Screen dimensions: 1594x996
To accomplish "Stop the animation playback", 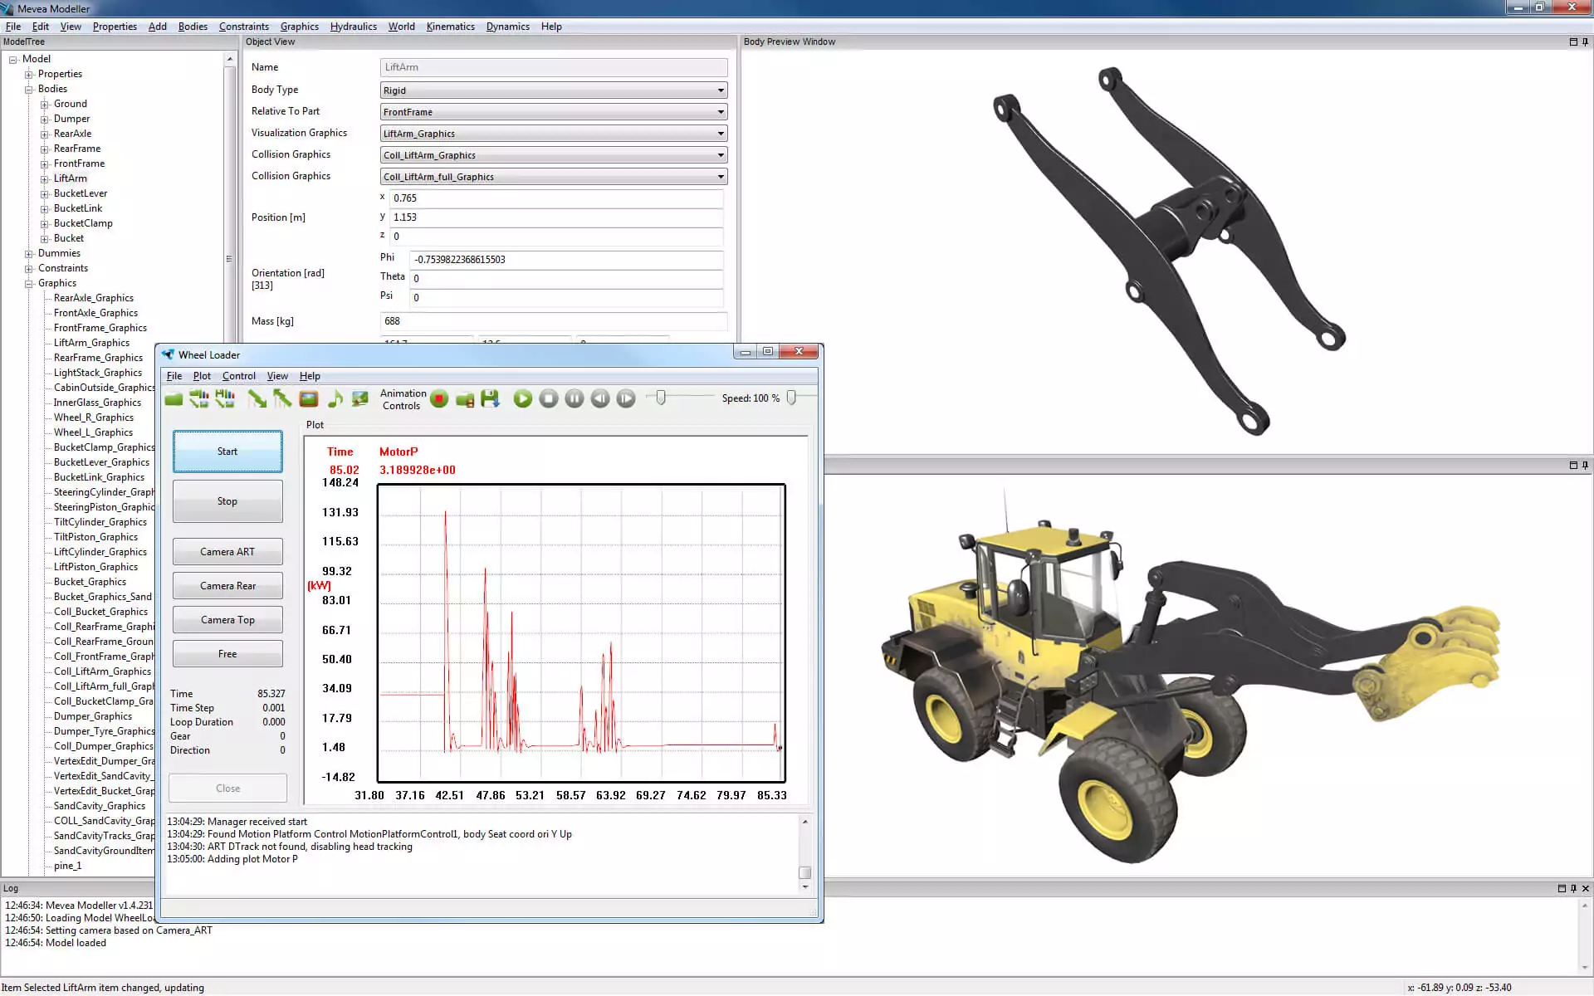I will coord(548,399).
